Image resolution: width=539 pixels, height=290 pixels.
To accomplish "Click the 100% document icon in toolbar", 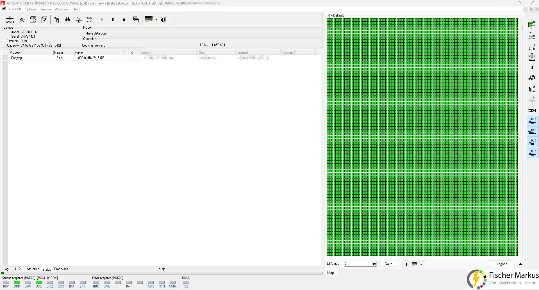I will (x=44, y=20).
